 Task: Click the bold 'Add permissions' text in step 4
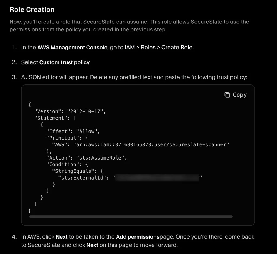138,237
